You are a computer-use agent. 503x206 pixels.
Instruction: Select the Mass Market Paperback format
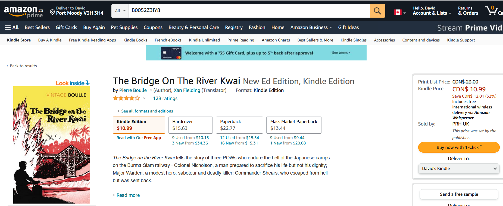(x=293, y=125)
